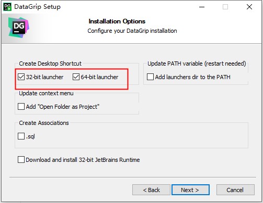
Task: Enable Download and install 32-bit JetBrains Runtime
Action: click(21, 160)
